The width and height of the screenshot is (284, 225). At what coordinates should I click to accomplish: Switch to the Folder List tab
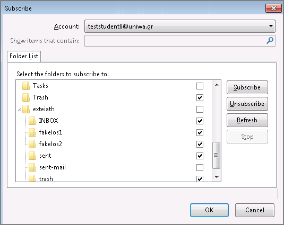pos(24,56)
